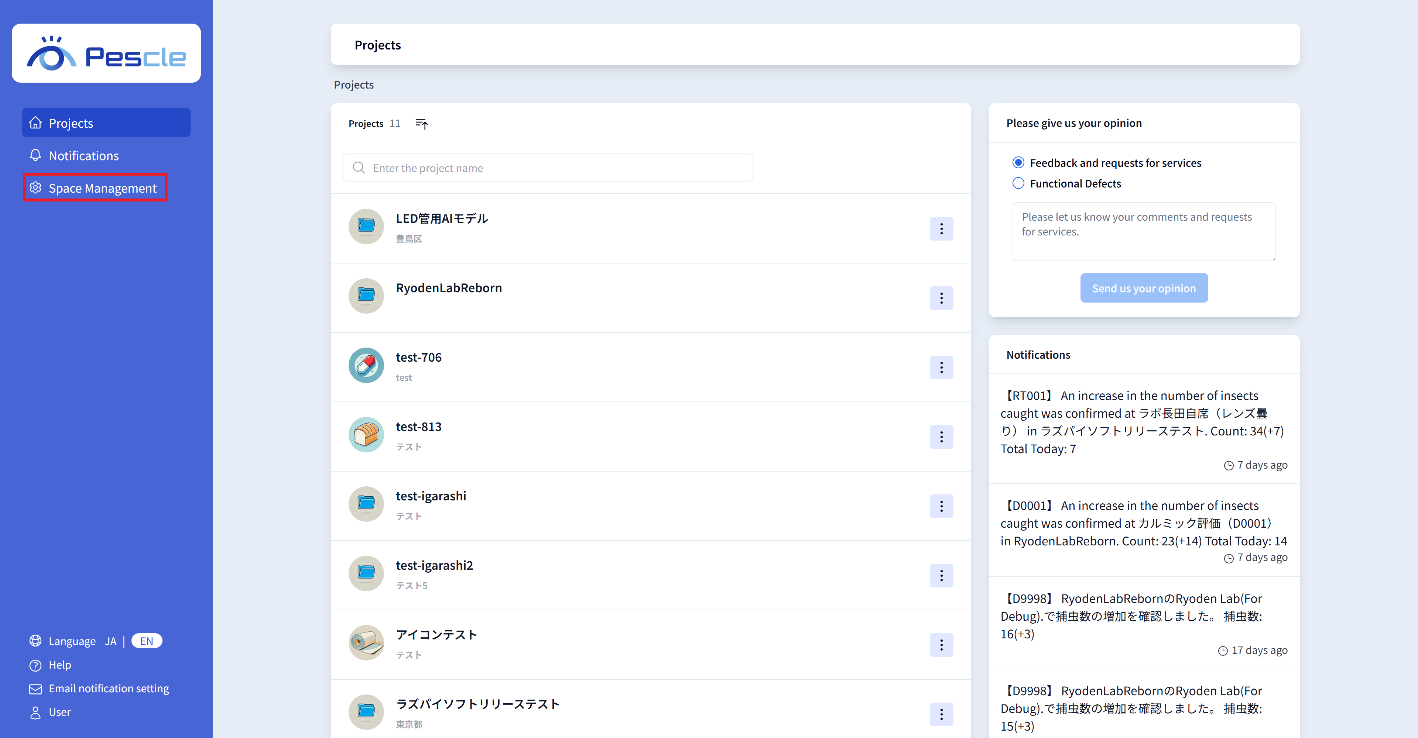Open Email notification setting link

click(x=109, y=689)
